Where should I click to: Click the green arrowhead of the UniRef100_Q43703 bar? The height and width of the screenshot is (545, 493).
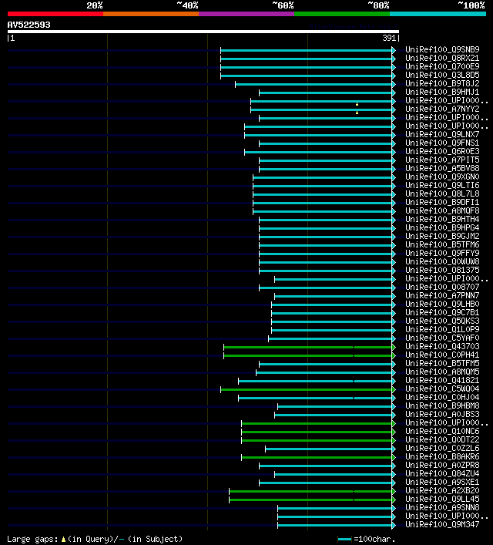[x=394, y=347]
